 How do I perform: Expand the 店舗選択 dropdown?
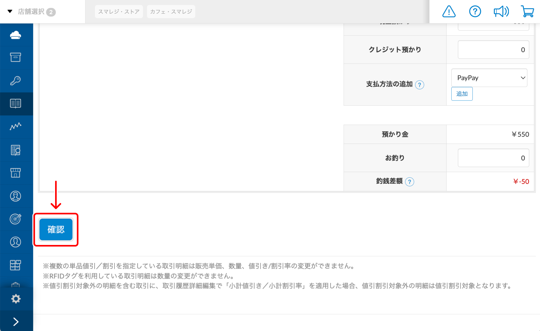[x=31, y=12]
